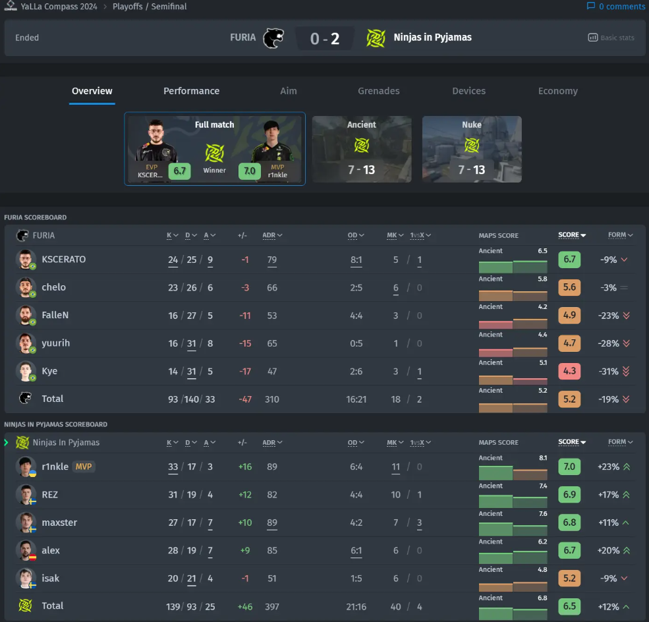Click KSCERATO's green 6.7 score badge
This screenshot has width=649, height=622.
click(569, 260)
